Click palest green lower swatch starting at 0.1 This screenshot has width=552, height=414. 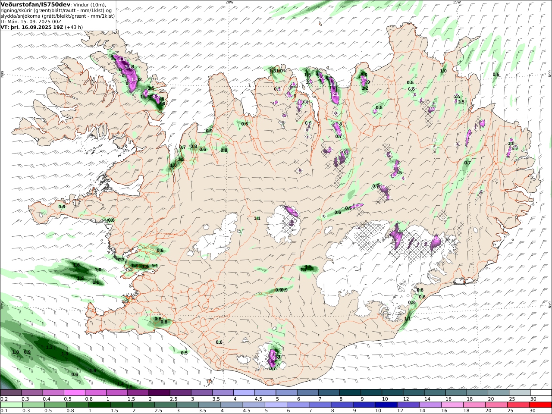click(12, 405)
